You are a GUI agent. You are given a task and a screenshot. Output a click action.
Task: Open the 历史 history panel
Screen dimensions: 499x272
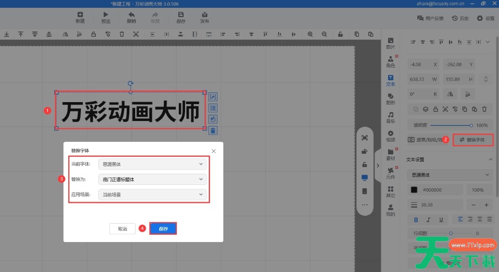(460, 18)
